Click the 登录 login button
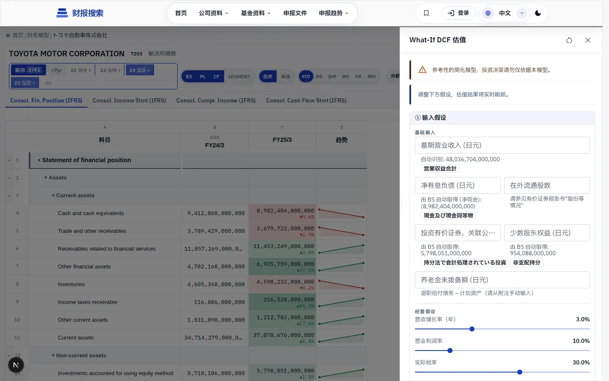The image size is (609, 381). [x=458, y=13]
